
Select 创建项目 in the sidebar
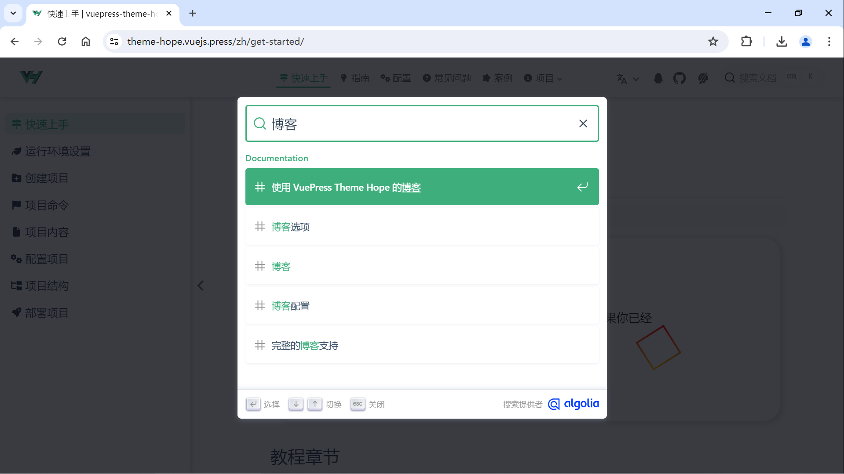(95, 178)
